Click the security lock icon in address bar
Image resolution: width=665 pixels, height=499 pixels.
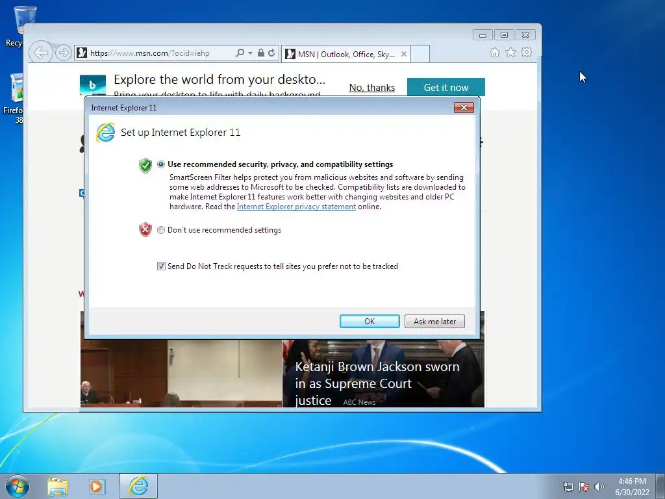pos(261,53)
